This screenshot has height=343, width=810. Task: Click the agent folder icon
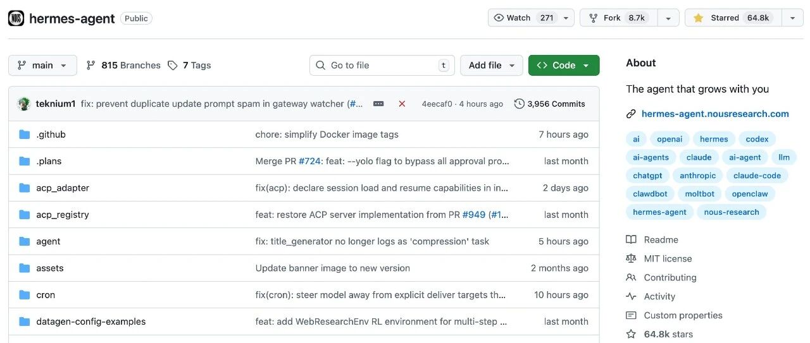25,241
